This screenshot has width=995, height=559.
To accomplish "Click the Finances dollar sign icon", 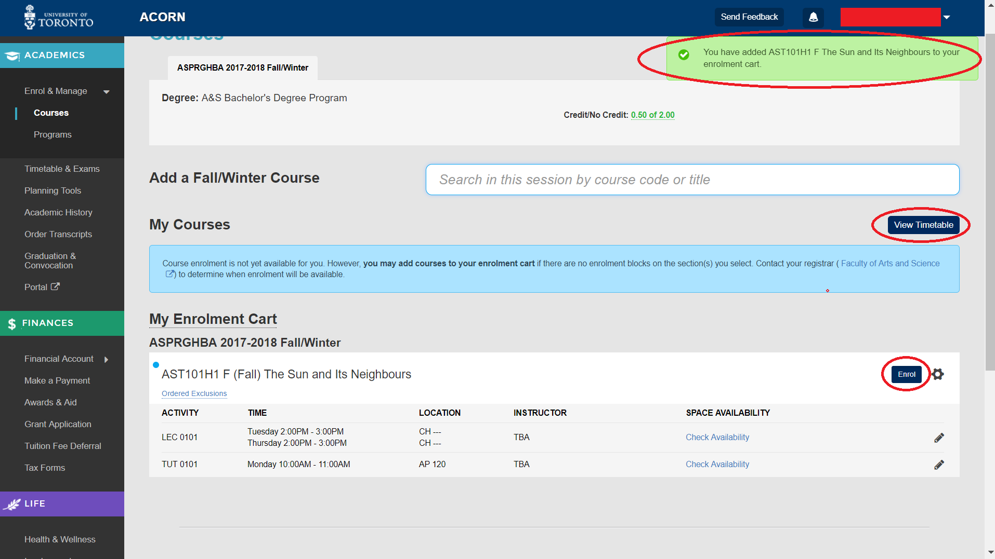I will coord(11,324).
